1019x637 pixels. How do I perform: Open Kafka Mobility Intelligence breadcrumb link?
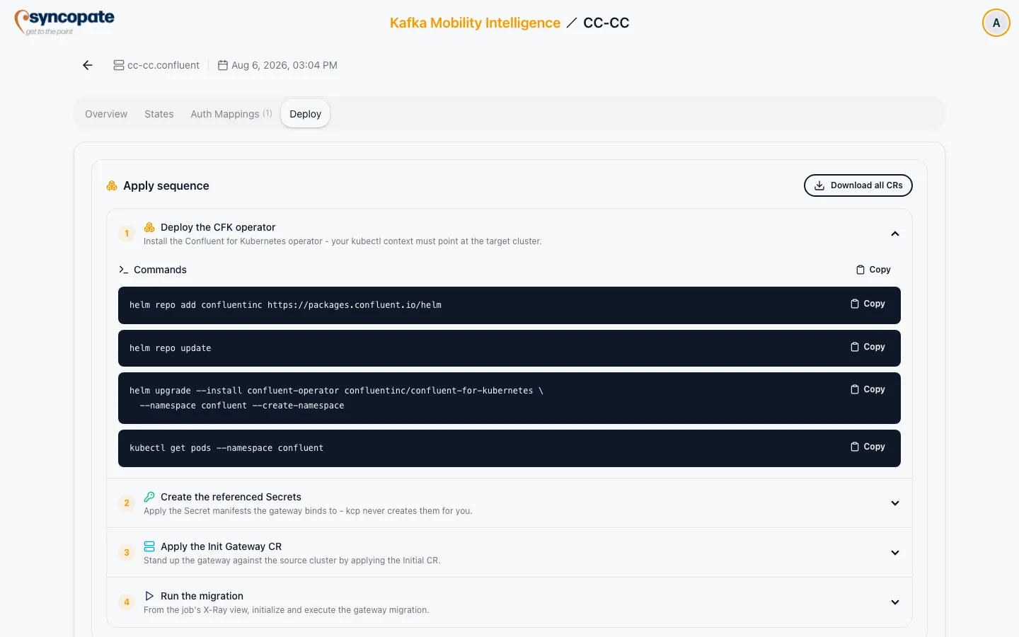click(x=475, y=23)
